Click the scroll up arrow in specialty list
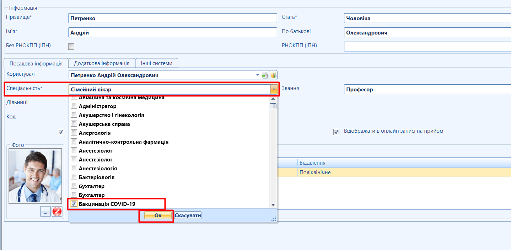 pyautogui.click(x=273, y=99)
